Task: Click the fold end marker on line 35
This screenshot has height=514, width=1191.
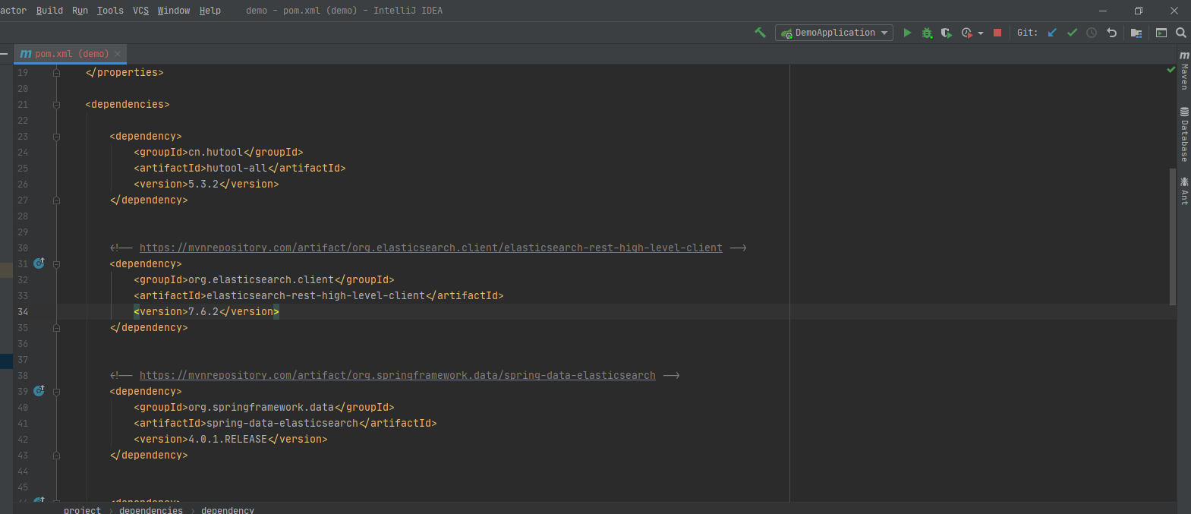Action: 56,328
